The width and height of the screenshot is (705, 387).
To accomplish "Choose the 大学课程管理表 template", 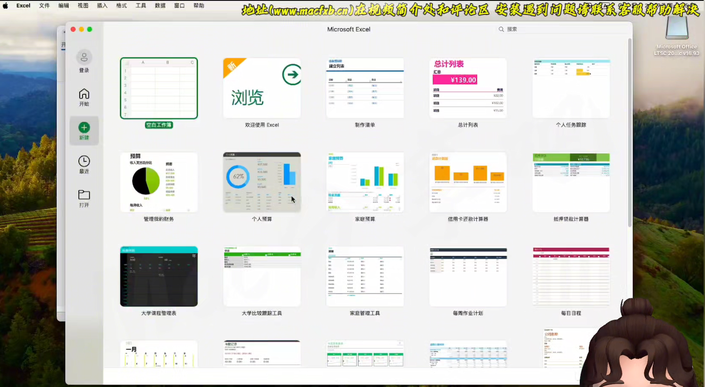I will [159, 276].
